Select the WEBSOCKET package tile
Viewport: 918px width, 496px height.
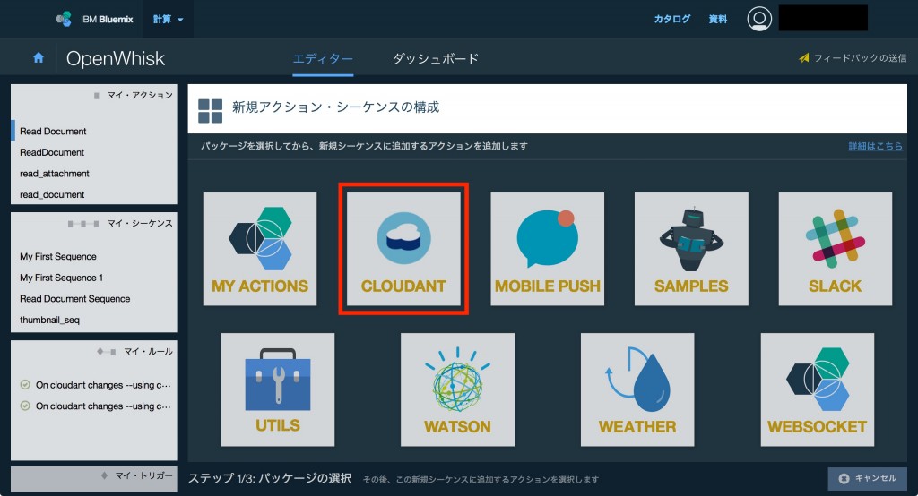pyautogui.click(x=818, y=389)
